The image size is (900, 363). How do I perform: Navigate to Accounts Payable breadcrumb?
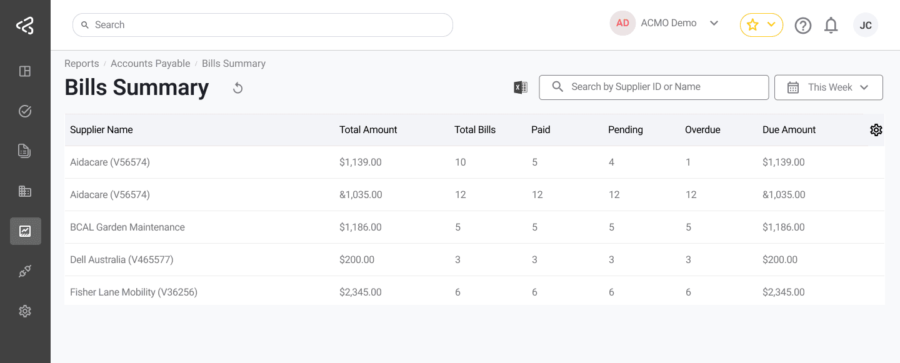coord(150,63)
